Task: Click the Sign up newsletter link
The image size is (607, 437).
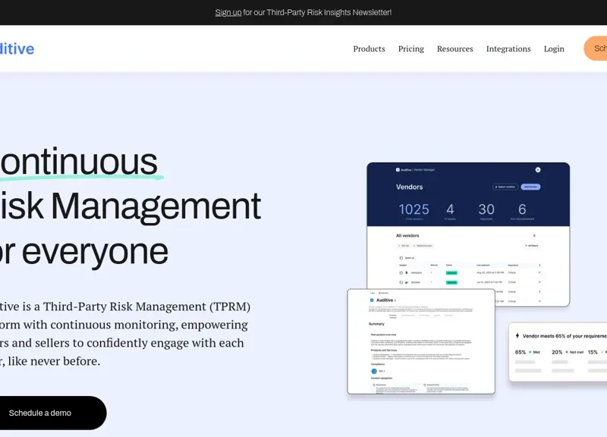Action: click(x=228, y=12)
